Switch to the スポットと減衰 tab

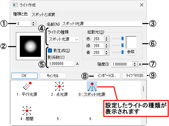[x=43, y=14]
